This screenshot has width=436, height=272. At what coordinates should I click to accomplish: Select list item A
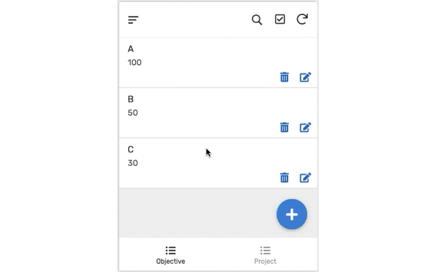coord(218,63)
